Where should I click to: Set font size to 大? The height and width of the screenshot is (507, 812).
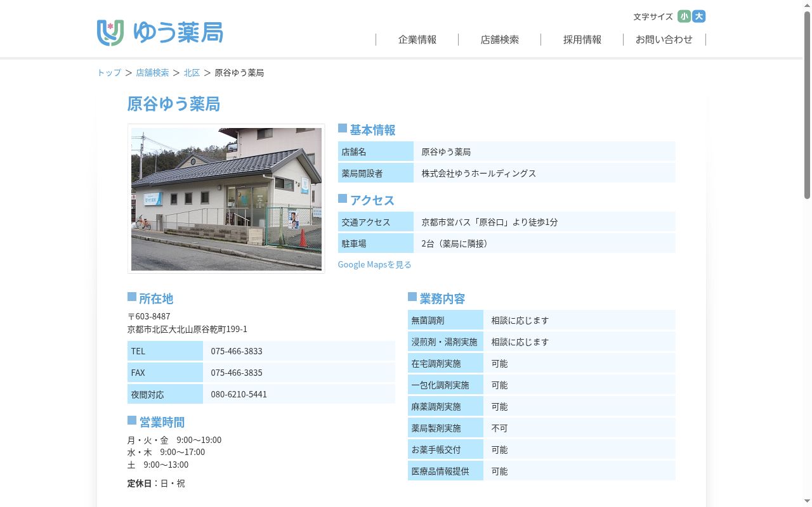pos(699,16)
